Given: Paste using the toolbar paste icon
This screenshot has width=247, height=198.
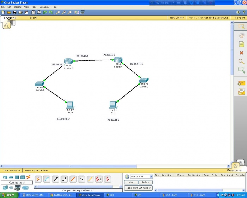Looking at the screenshot, I should click(x=39, y=12).
